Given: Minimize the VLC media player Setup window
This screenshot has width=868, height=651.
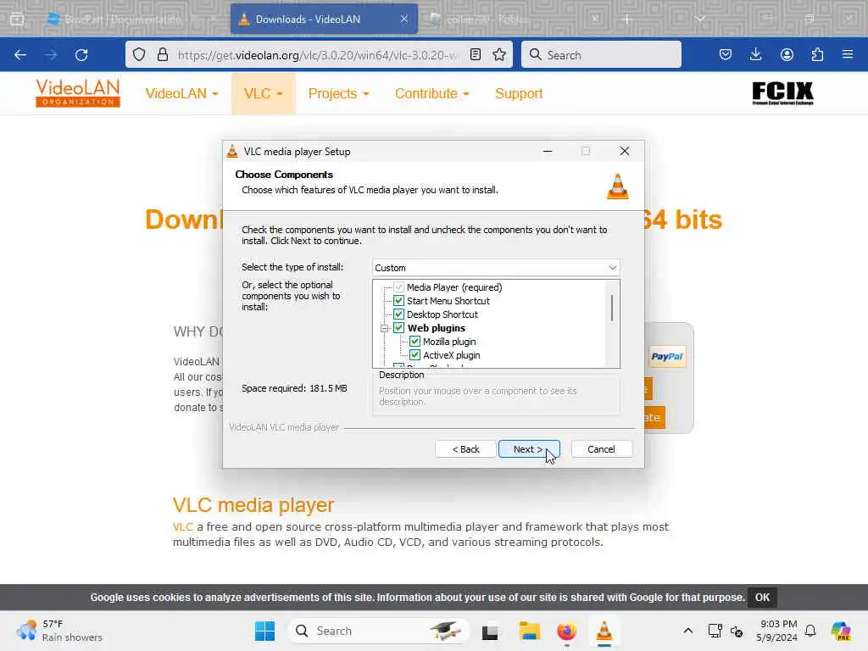Looking at the screenshot, I should click(548, 151).
